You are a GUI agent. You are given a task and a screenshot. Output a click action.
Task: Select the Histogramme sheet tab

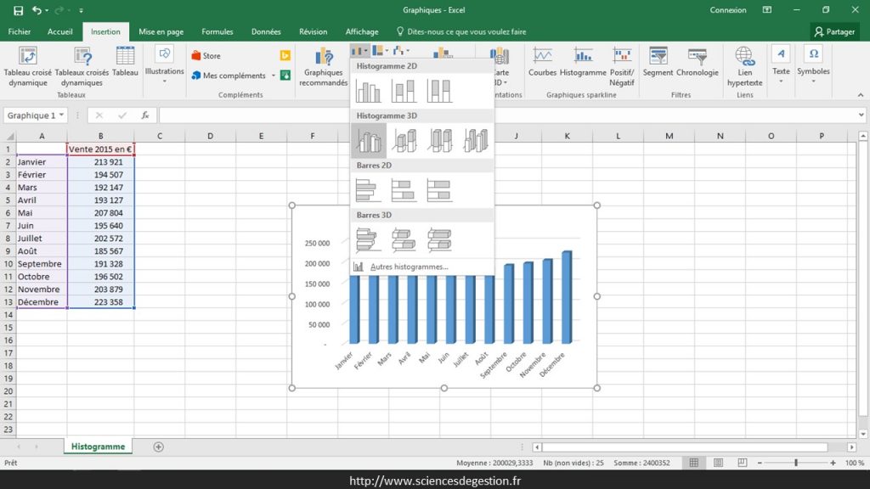pos(97,446)
